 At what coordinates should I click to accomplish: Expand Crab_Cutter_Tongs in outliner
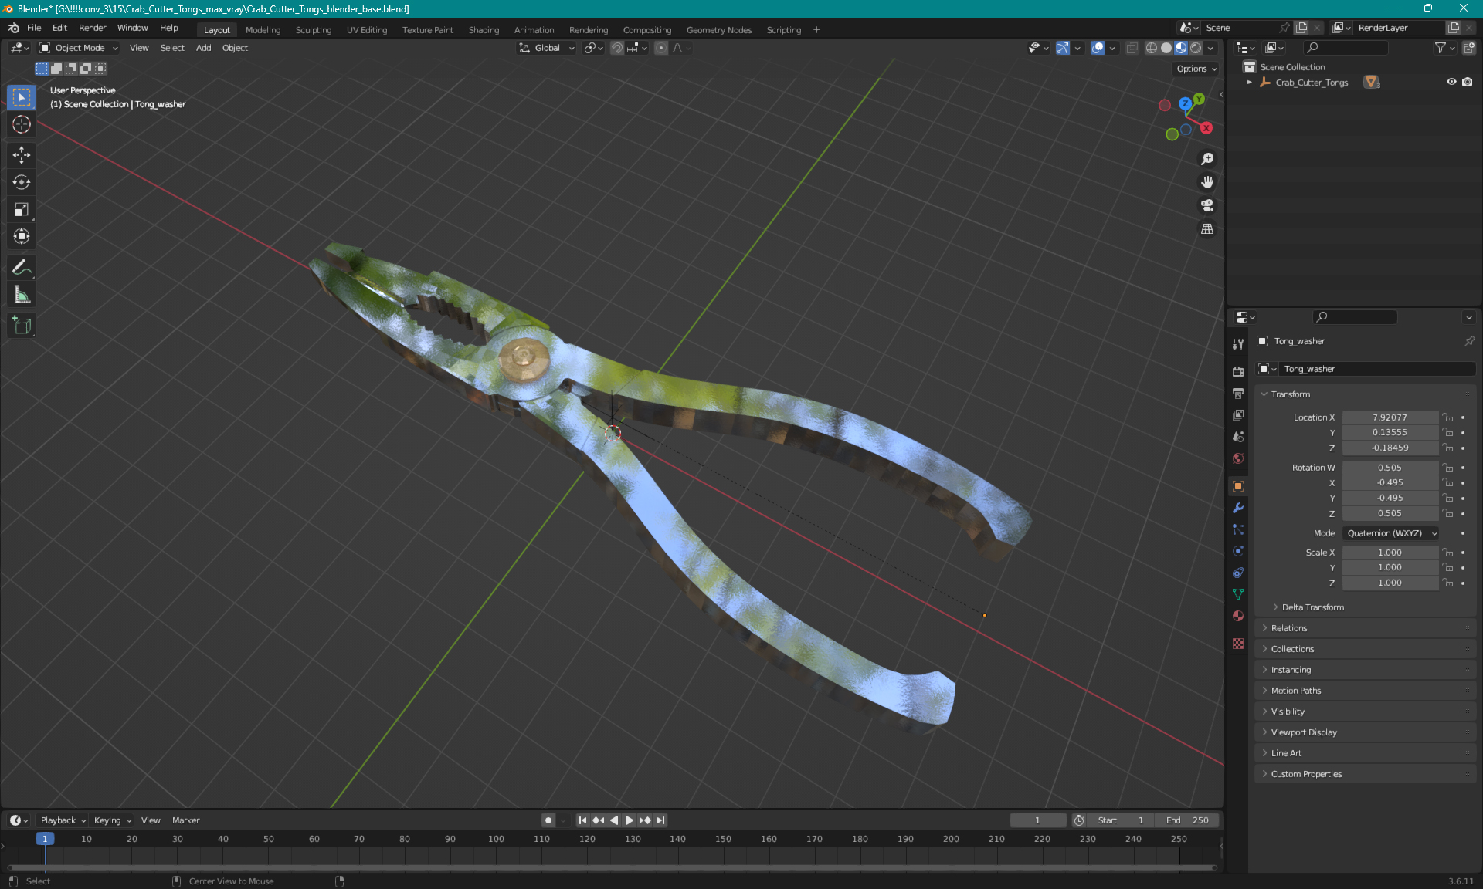tap(1249, 82)
